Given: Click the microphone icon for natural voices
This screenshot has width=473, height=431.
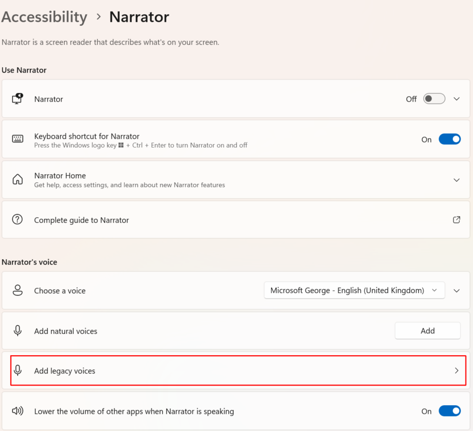Looking at the screenshot, I should (x=17, y=330).
